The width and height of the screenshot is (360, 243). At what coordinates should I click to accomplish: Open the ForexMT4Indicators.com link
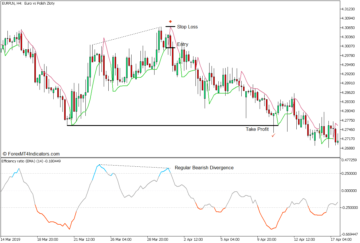point(31,153)
